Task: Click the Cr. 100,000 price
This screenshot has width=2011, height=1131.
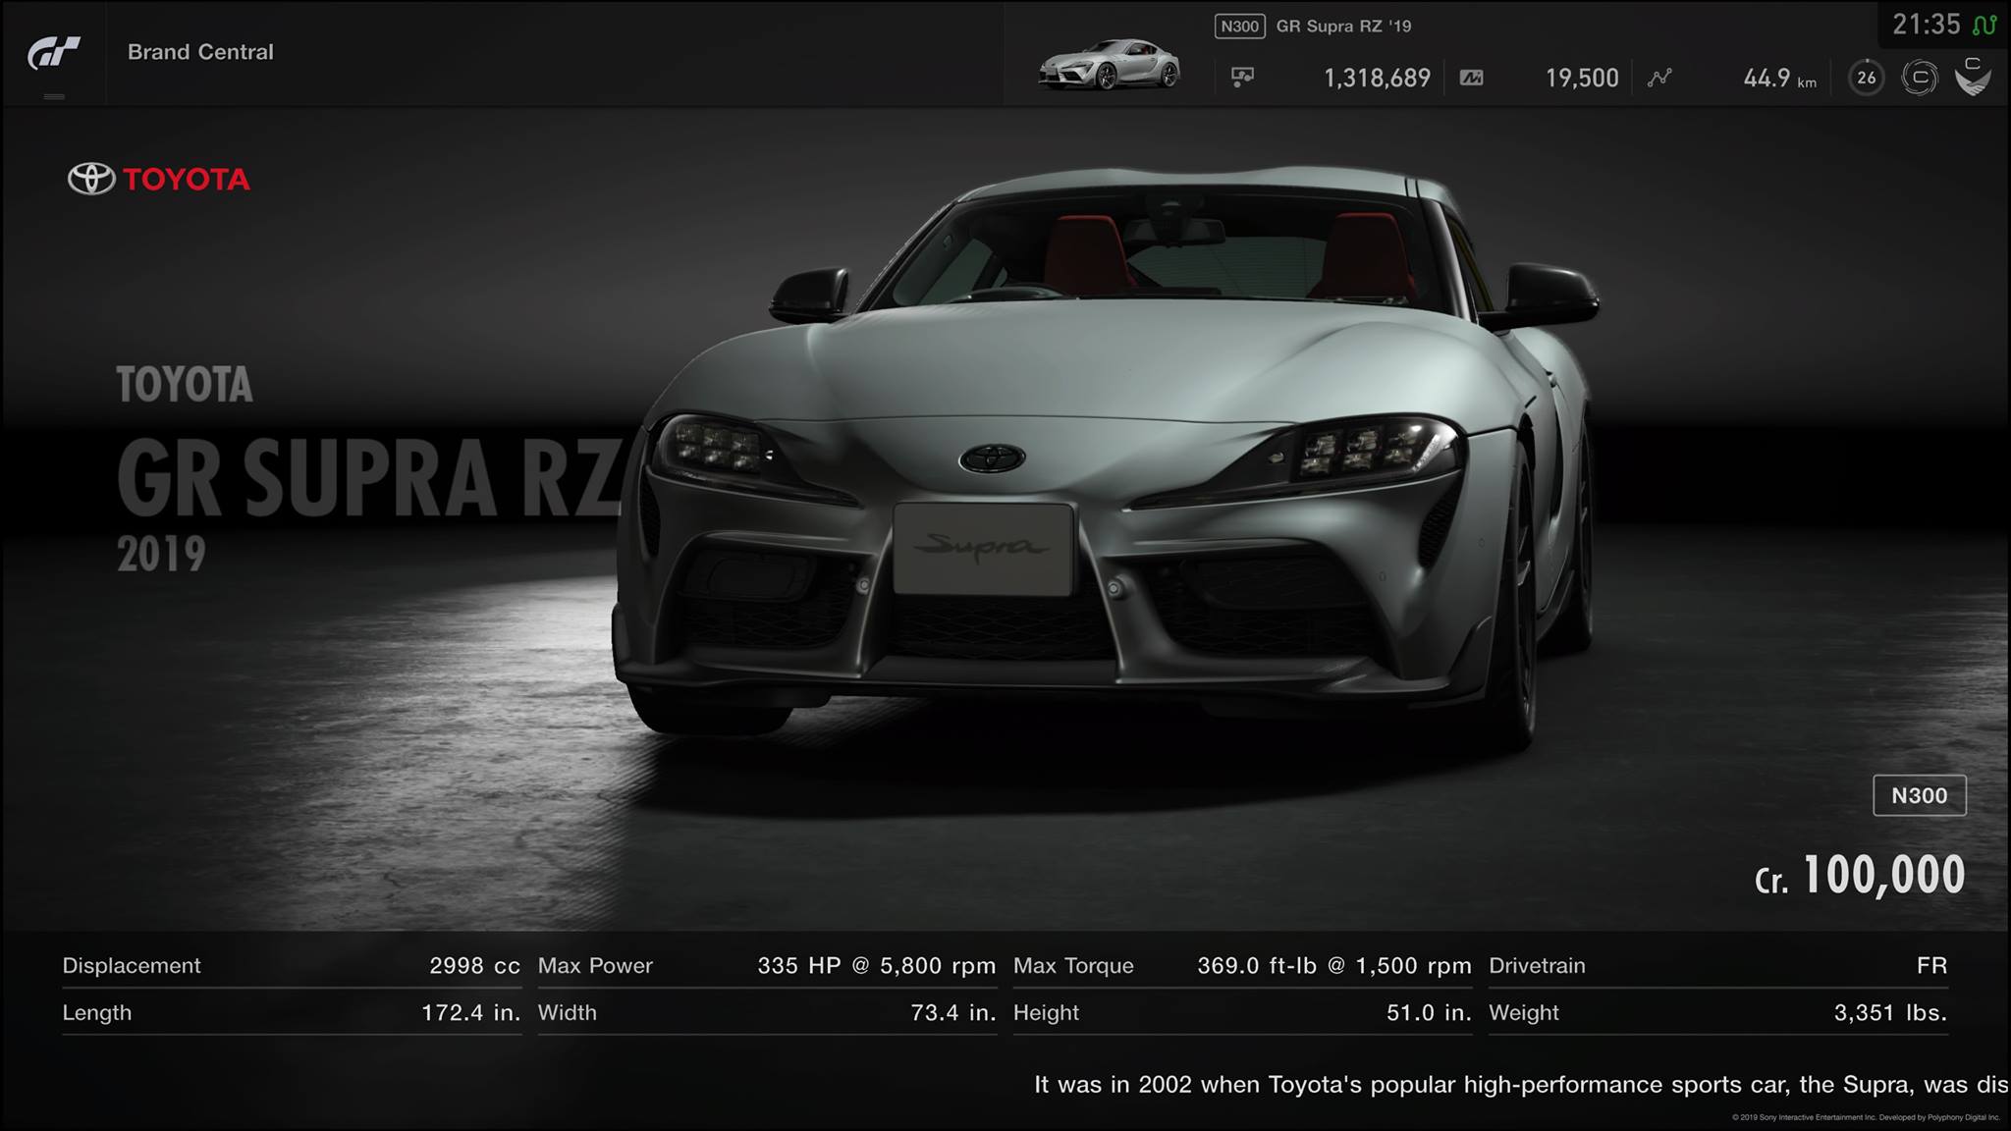Action: (x=1860, y=876)
